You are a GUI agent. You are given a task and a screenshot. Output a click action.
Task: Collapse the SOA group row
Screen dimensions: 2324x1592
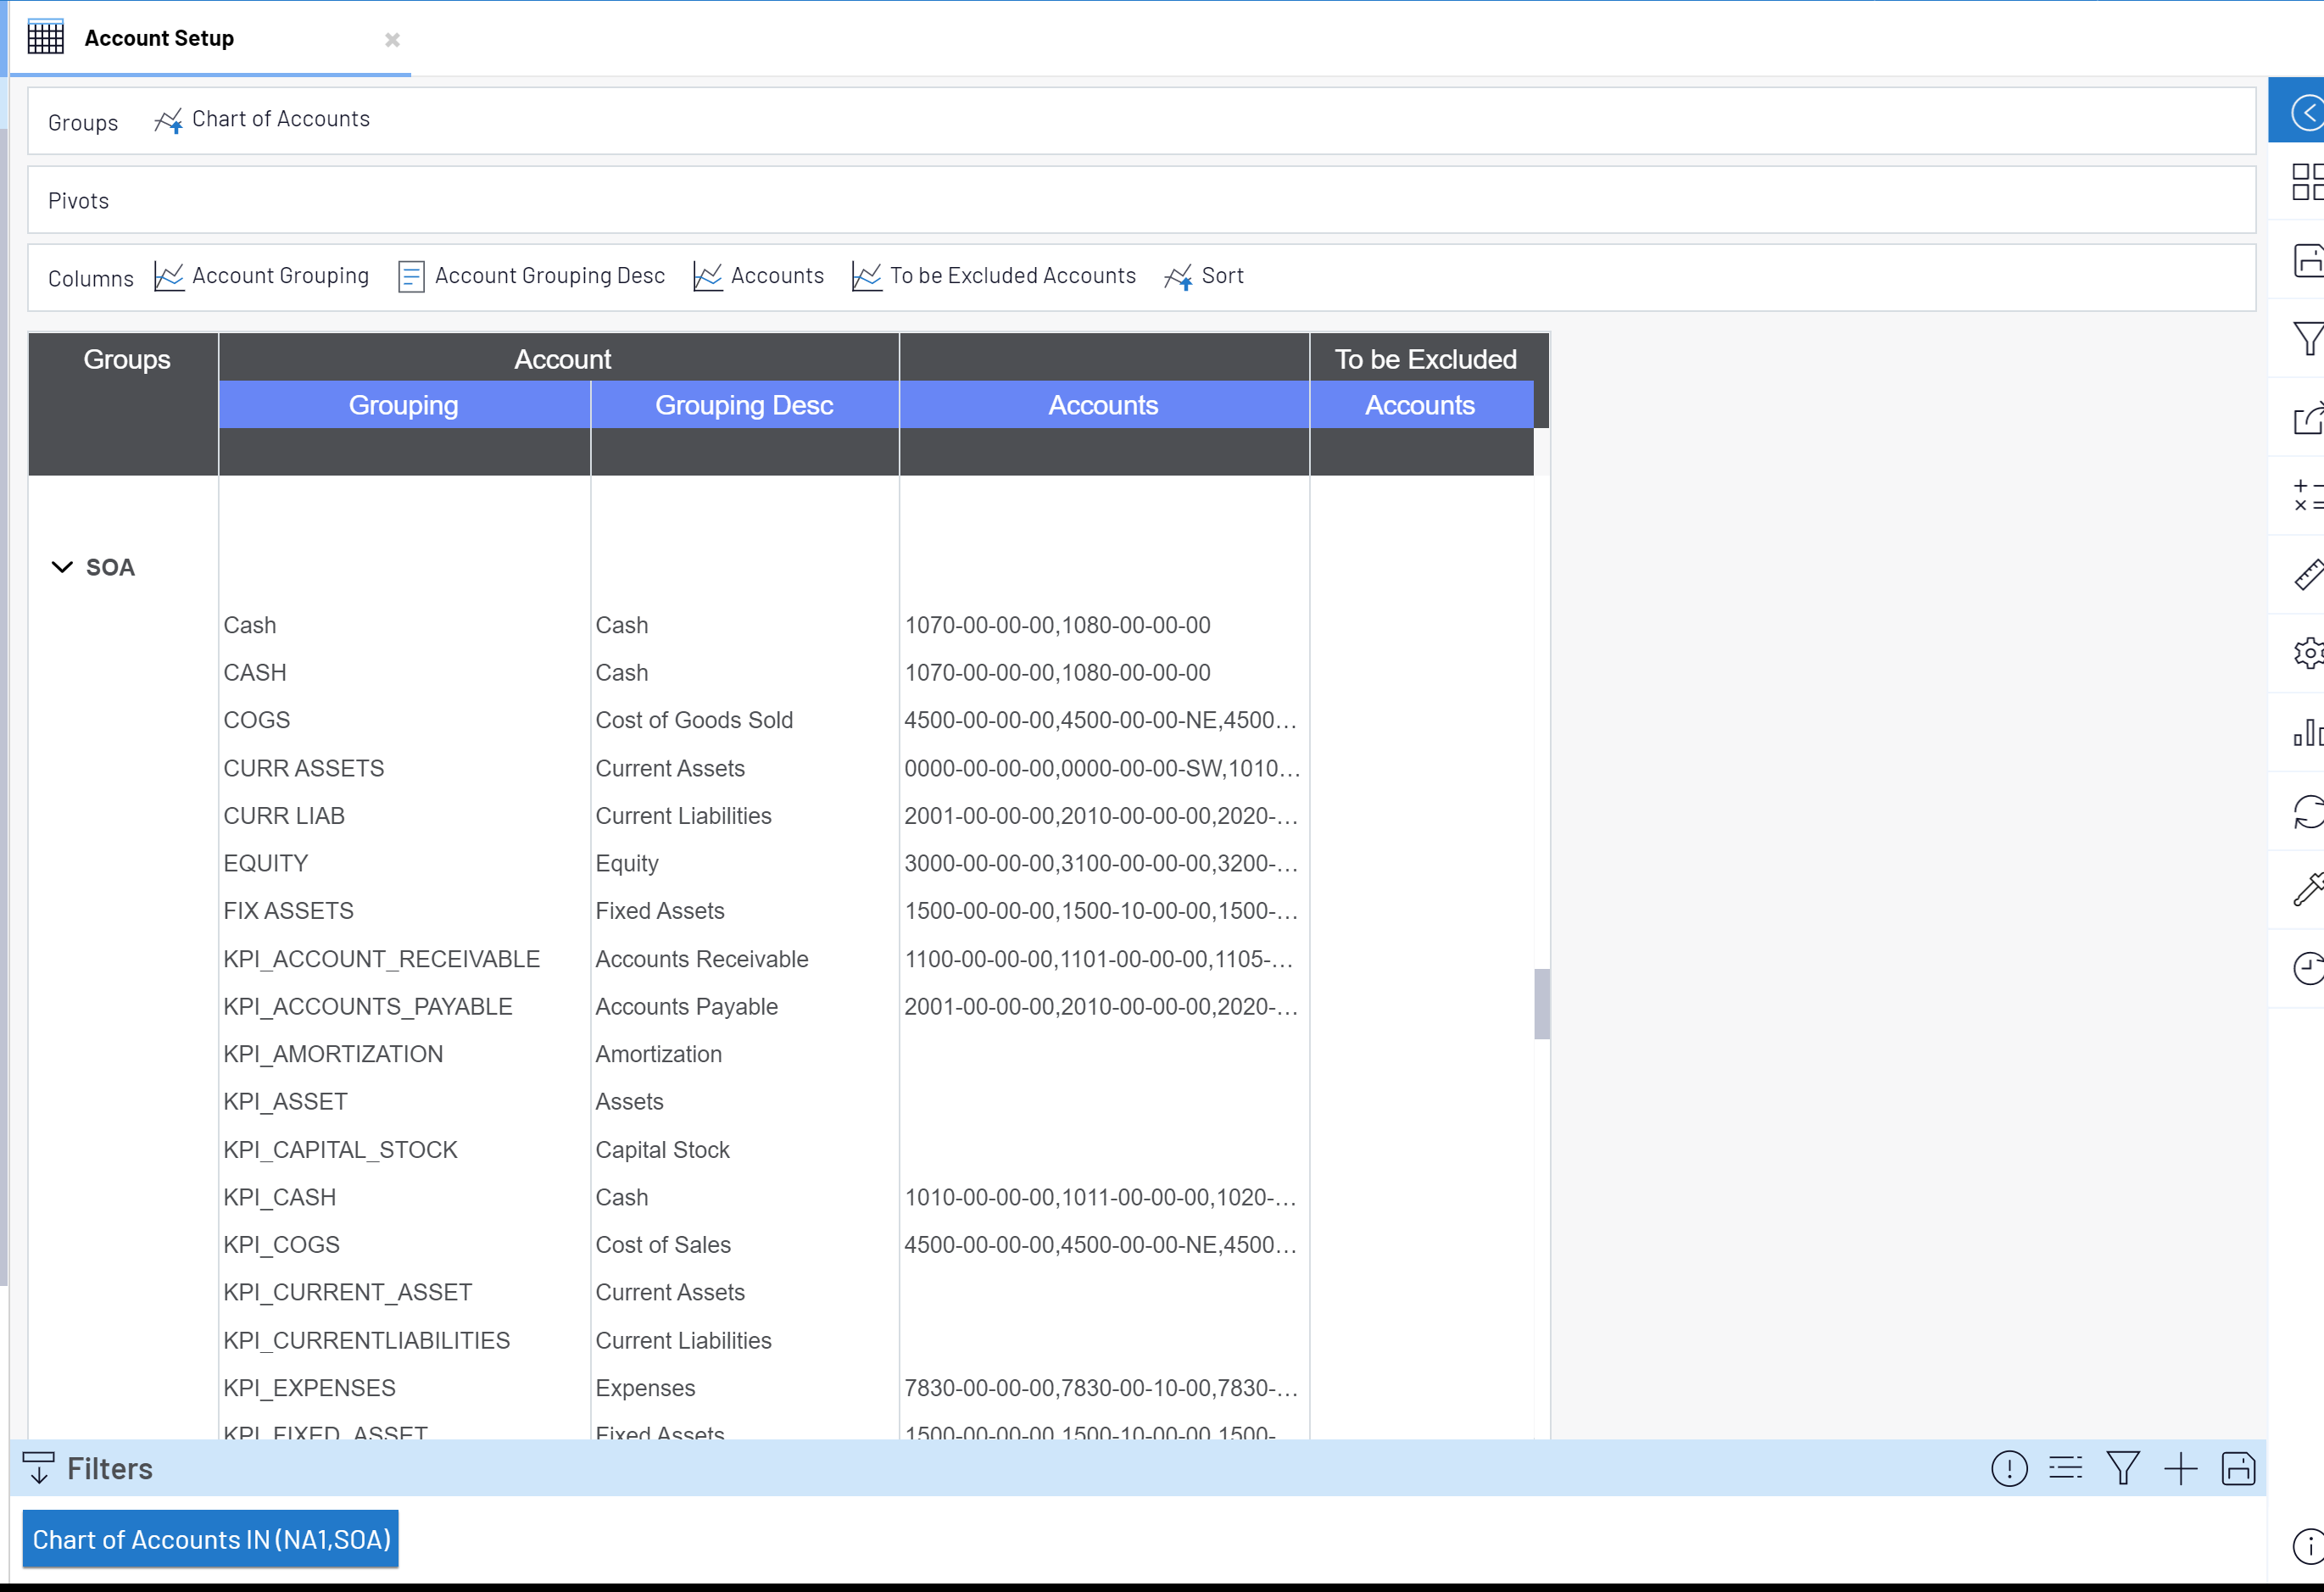pyautogui.click(x=61, y=566)
